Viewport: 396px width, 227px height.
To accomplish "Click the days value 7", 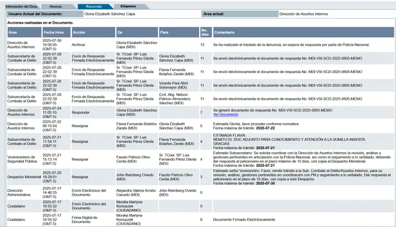I will [x=201, y=113].
